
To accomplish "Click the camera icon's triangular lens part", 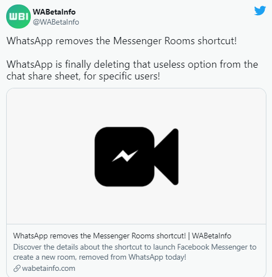I will pyautogui.click(x=167, y=157).
